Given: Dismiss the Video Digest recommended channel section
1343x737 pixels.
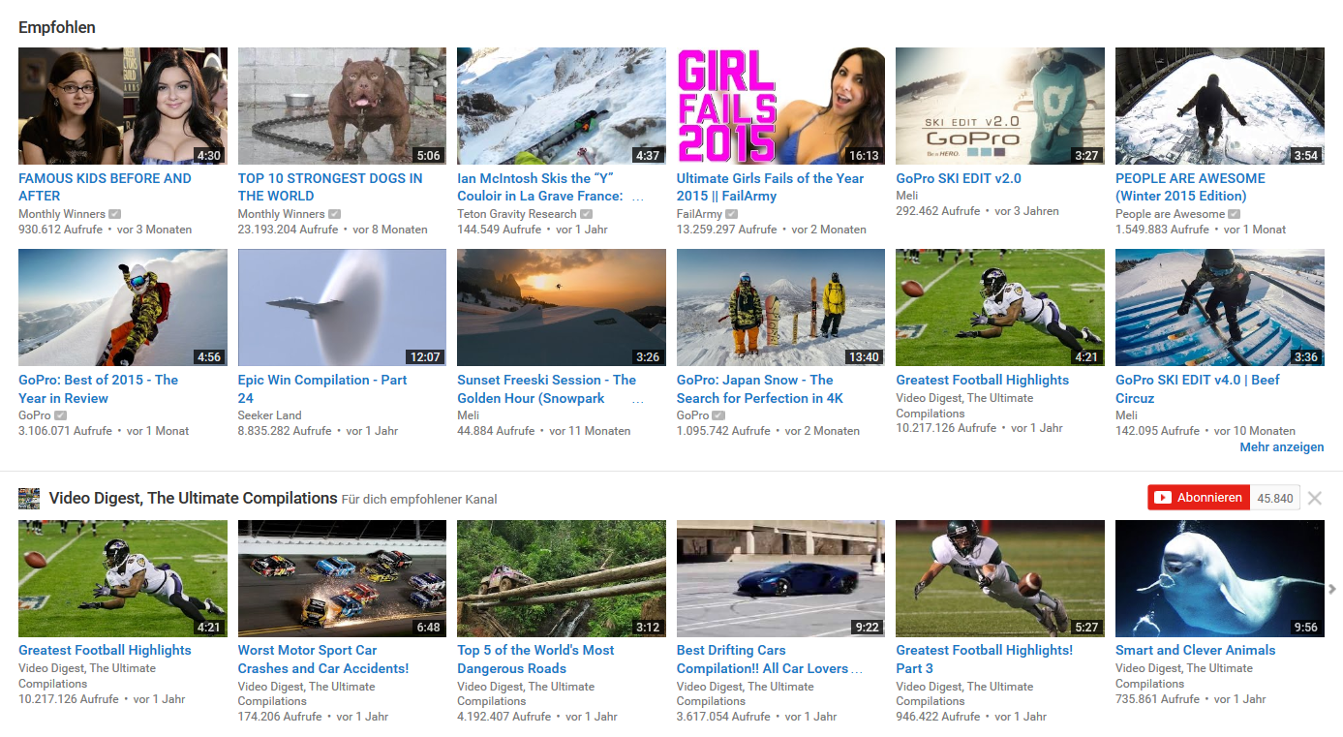Looking at the screenshot, I should click(1315, 499).
